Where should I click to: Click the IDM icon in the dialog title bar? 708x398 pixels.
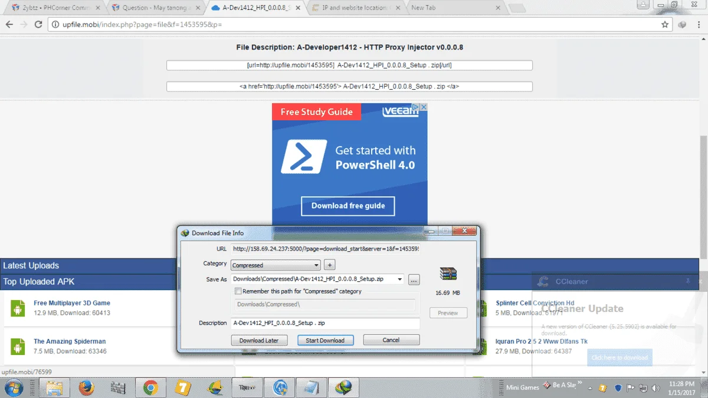(x=185, y=233)
